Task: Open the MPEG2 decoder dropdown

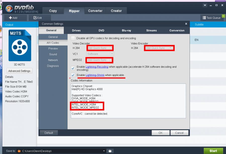Action: [x=99, y=60]
